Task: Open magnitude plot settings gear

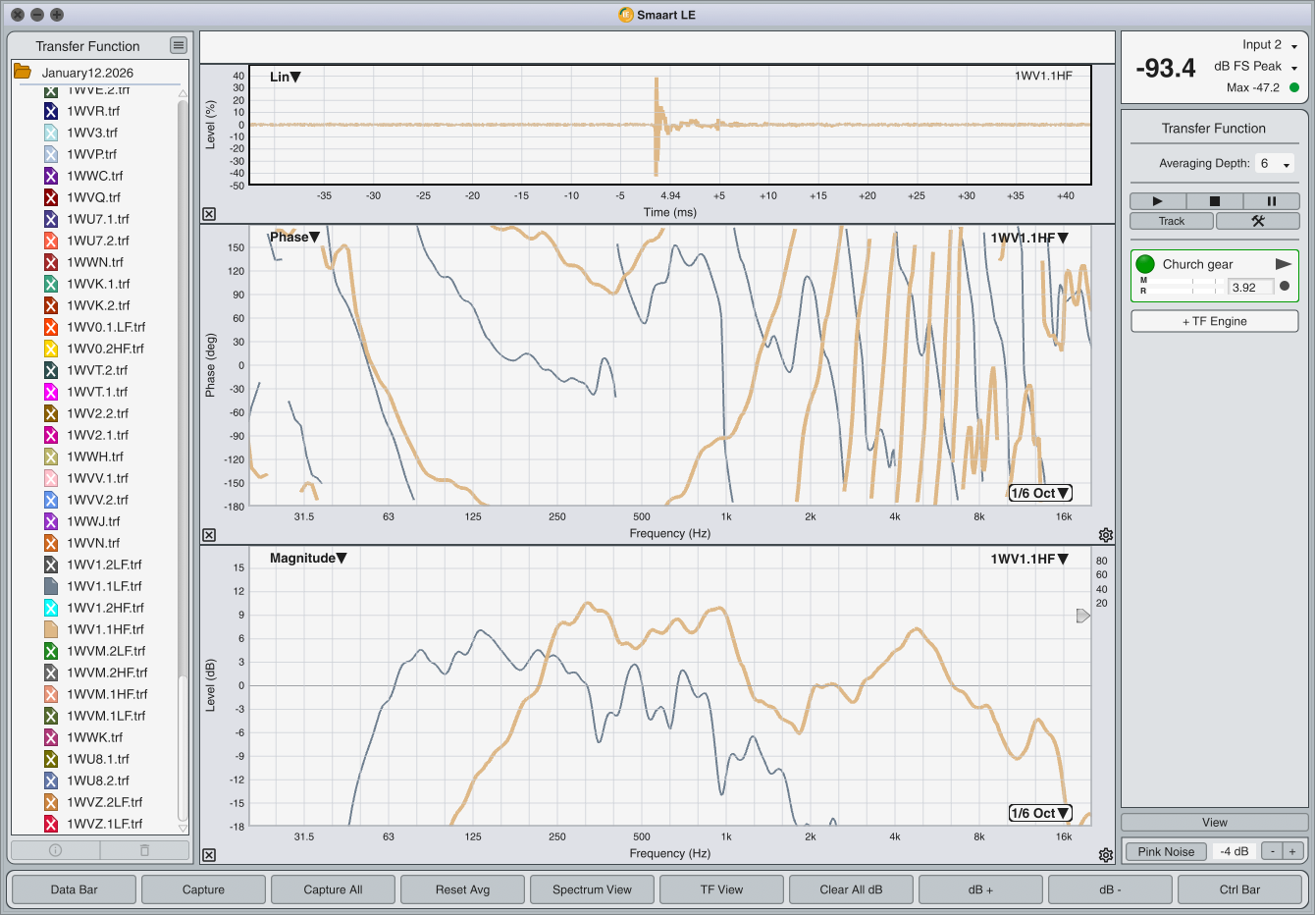Action: [1106, 855]
